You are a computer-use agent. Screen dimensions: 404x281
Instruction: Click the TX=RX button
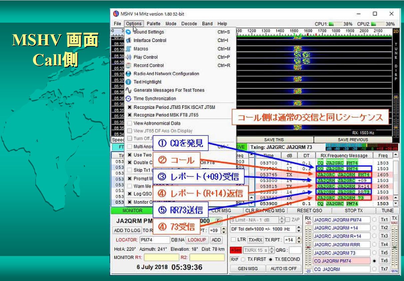pyautogui.click(x=255, y=240)
